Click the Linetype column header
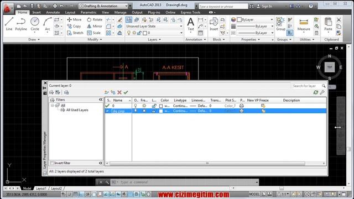Viewport: 354px width, 199px height. [180, 100]
